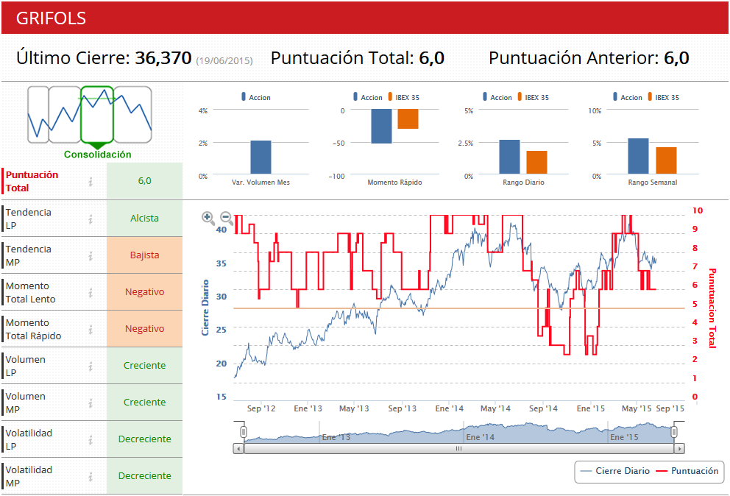
Task: Toggle Accion legend in Var. Volumen Mes chart
Action: click(x=256, y=97)
